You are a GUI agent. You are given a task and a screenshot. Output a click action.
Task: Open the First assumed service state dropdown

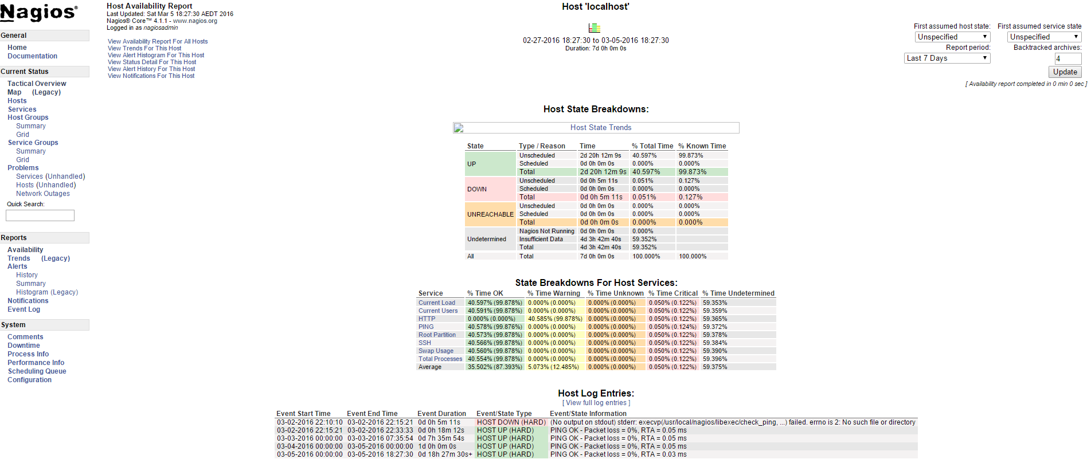click(x=1044, y=37)
